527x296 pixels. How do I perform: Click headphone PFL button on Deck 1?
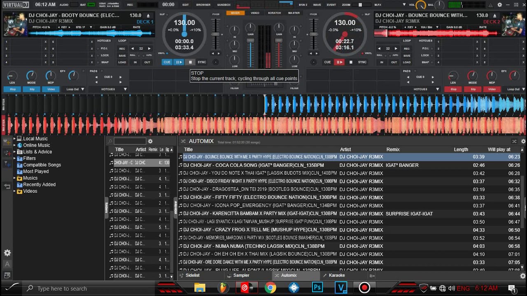[x=215, y=62]
